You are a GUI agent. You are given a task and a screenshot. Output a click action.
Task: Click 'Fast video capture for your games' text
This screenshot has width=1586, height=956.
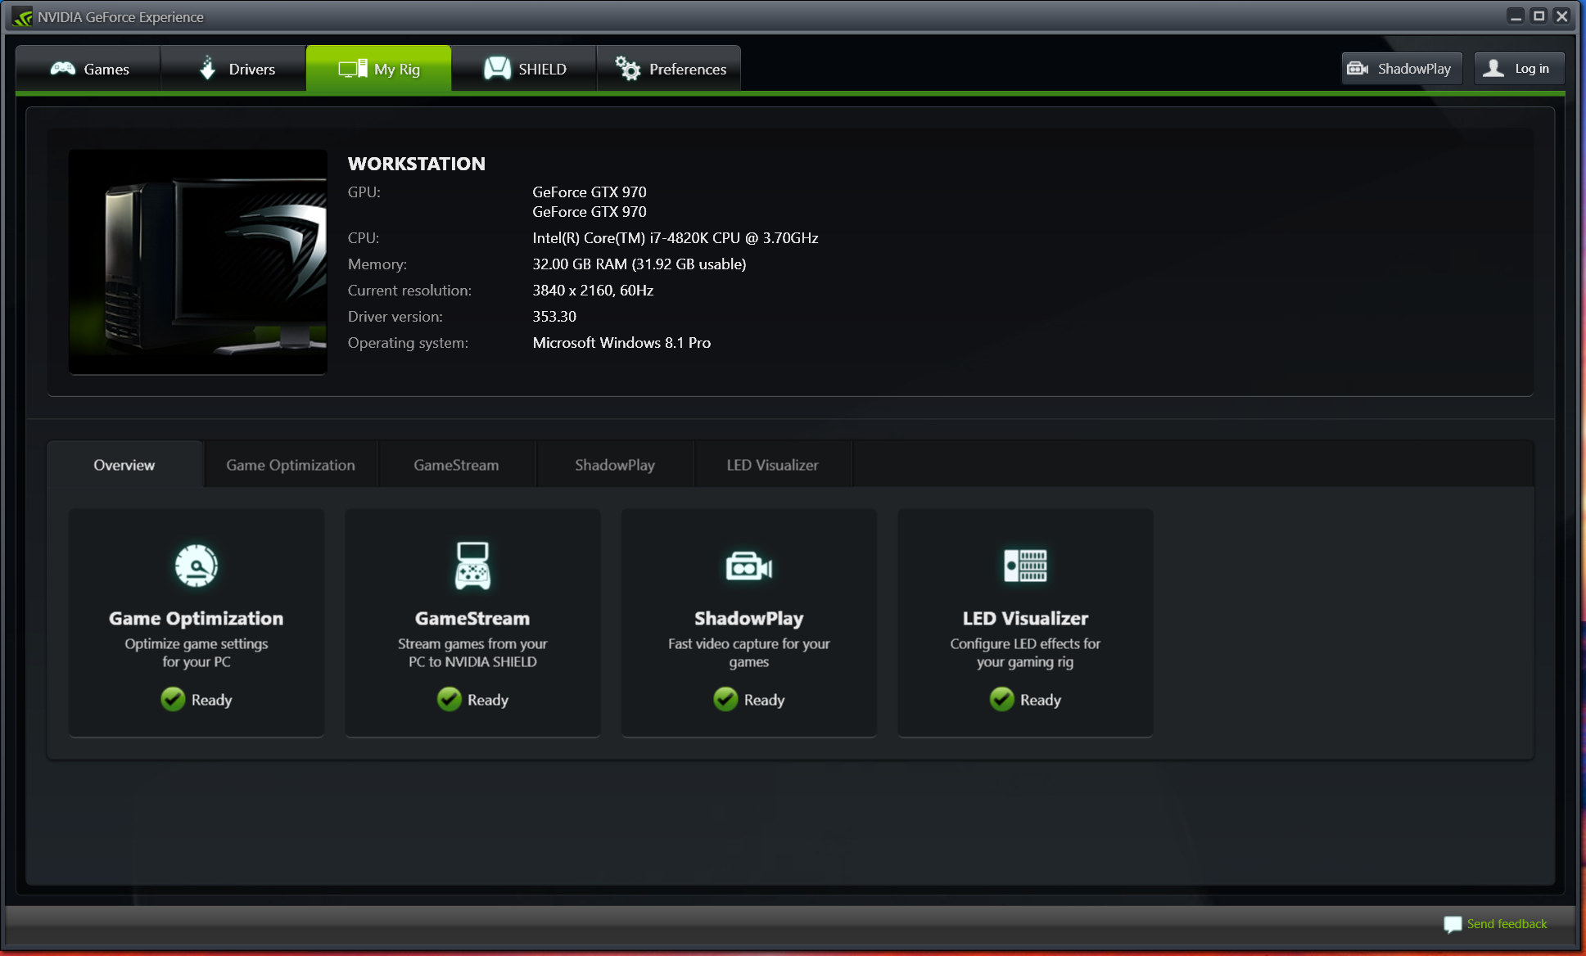click(749, 653)
